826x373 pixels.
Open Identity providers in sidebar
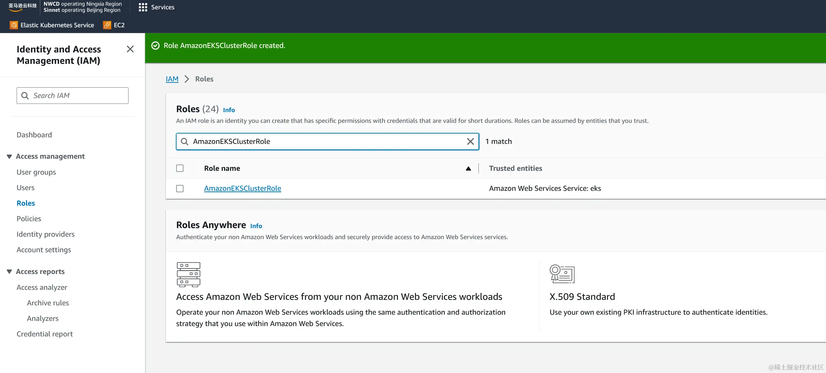(46, 234)
